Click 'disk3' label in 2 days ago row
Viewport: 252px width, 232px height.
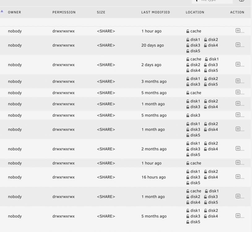[x=213, y=65]
